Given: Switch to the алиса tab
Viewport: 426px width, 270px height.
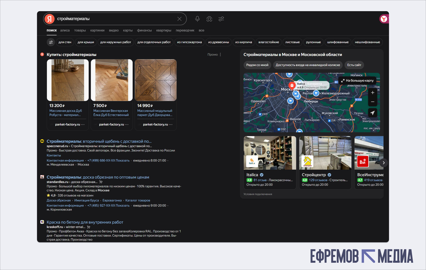Looking at the screenshot, I should (x=65, y=30).
